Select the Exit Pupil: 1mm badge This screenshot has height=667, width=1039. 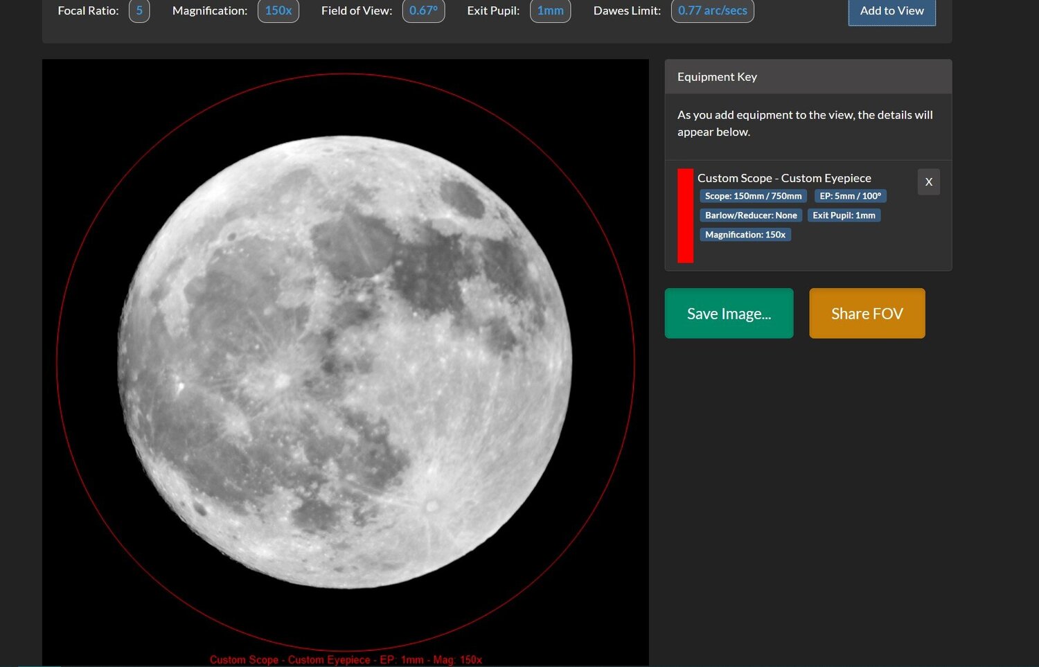tap(844, 215)
